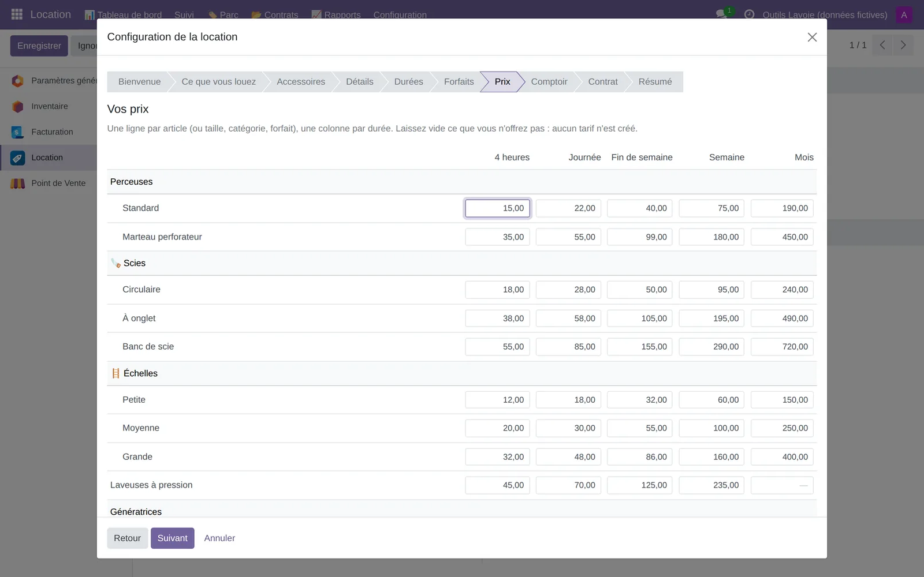The height and width of the screenshot is (577, 924).
Task: Fill empty Laveuses à pression Mois field
Action: tap(782, 485)
